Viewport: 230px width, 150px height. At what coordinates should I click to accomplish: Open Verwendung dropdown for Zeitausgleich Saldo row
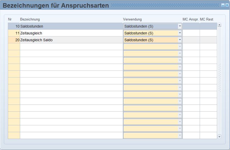pyautogui.click(x=180, y=40)
